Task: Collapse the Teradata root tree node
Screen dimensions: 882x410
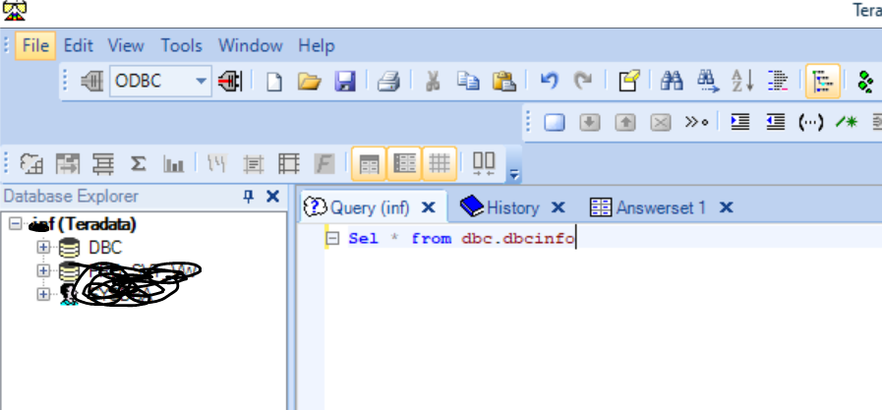Action: (x=15, y=224)
